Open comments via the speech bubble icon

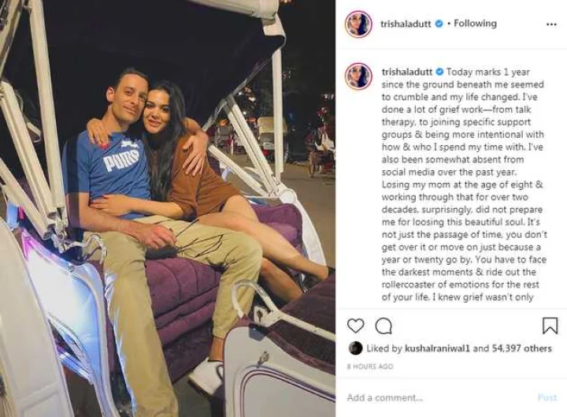coord(384,326)
